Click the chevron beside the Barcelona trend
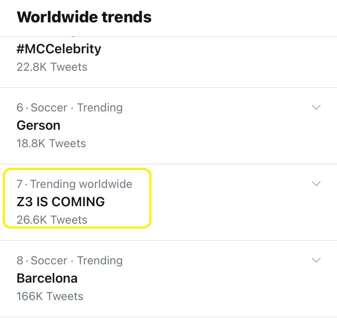 pyautogui.click(x=316, y=260)
